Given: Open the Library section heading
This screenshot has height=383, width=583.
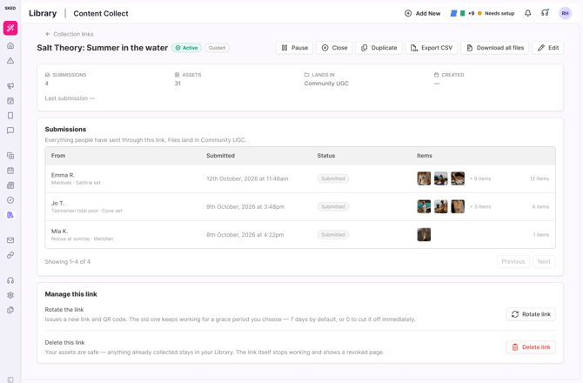Looking at the screenshot, I should click(x=43, y=13).
